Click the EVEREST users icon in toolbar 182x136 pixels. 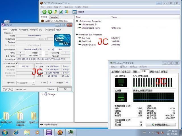67,12
